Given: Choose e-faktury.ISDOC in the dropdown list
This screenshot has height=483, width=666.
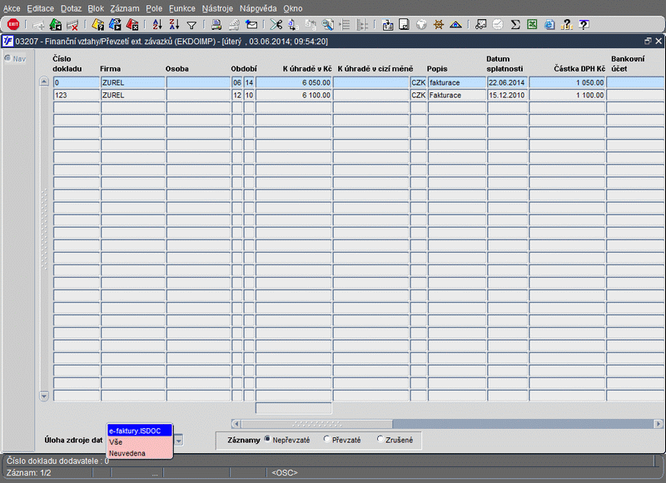Looking at the screenshot, I should pos(139,431).
